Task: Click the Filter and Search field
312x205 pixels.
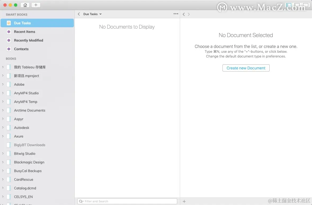Action: [127, 201]
